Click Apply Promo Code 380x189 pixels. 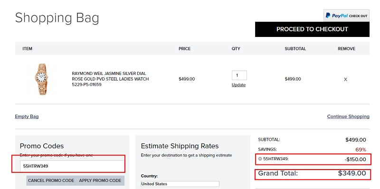click(x=100, y=180)
